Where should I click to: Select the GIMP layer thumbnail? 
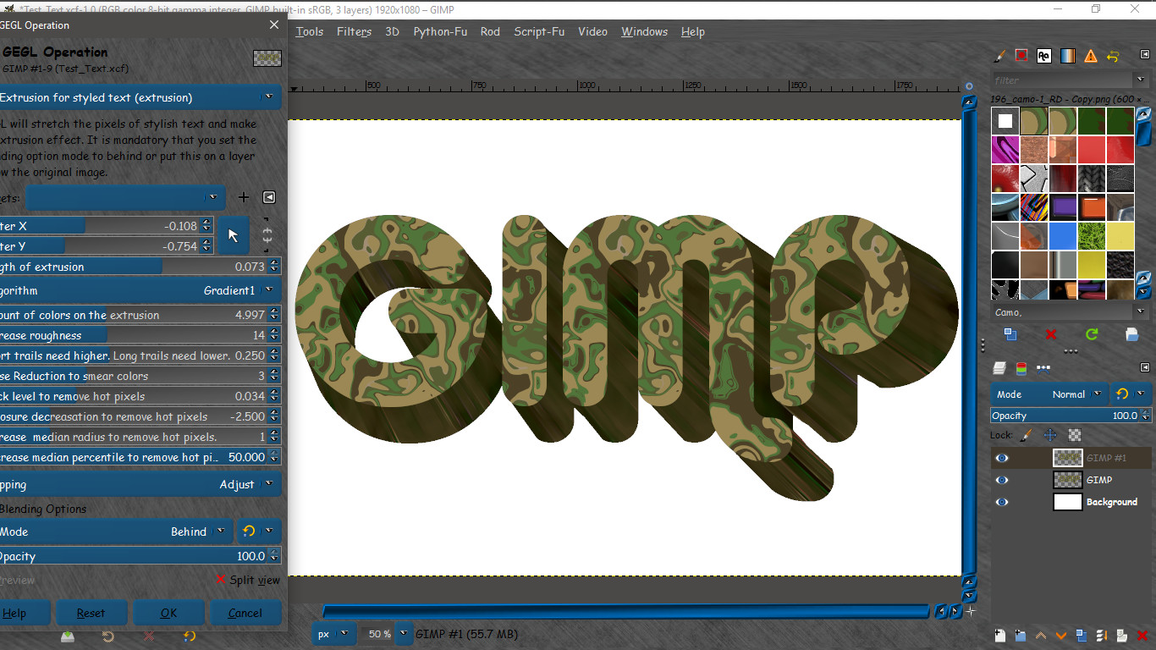point(1067,480)
